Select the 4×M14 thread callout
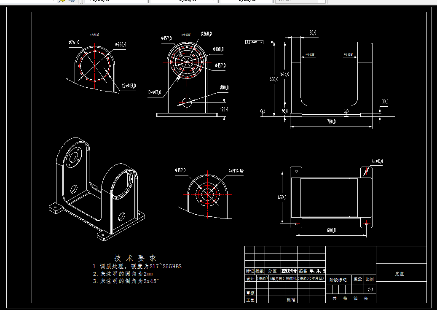437x310 pixels. pos(236,171)
